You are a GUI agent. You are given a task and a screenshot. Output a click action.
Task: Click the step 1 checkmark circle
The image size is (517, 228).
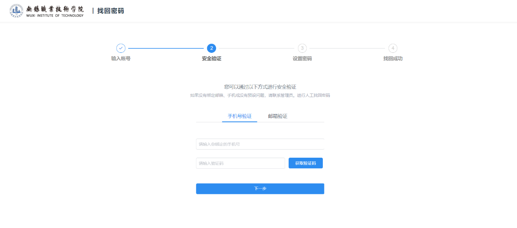click(x=121, y=48)
